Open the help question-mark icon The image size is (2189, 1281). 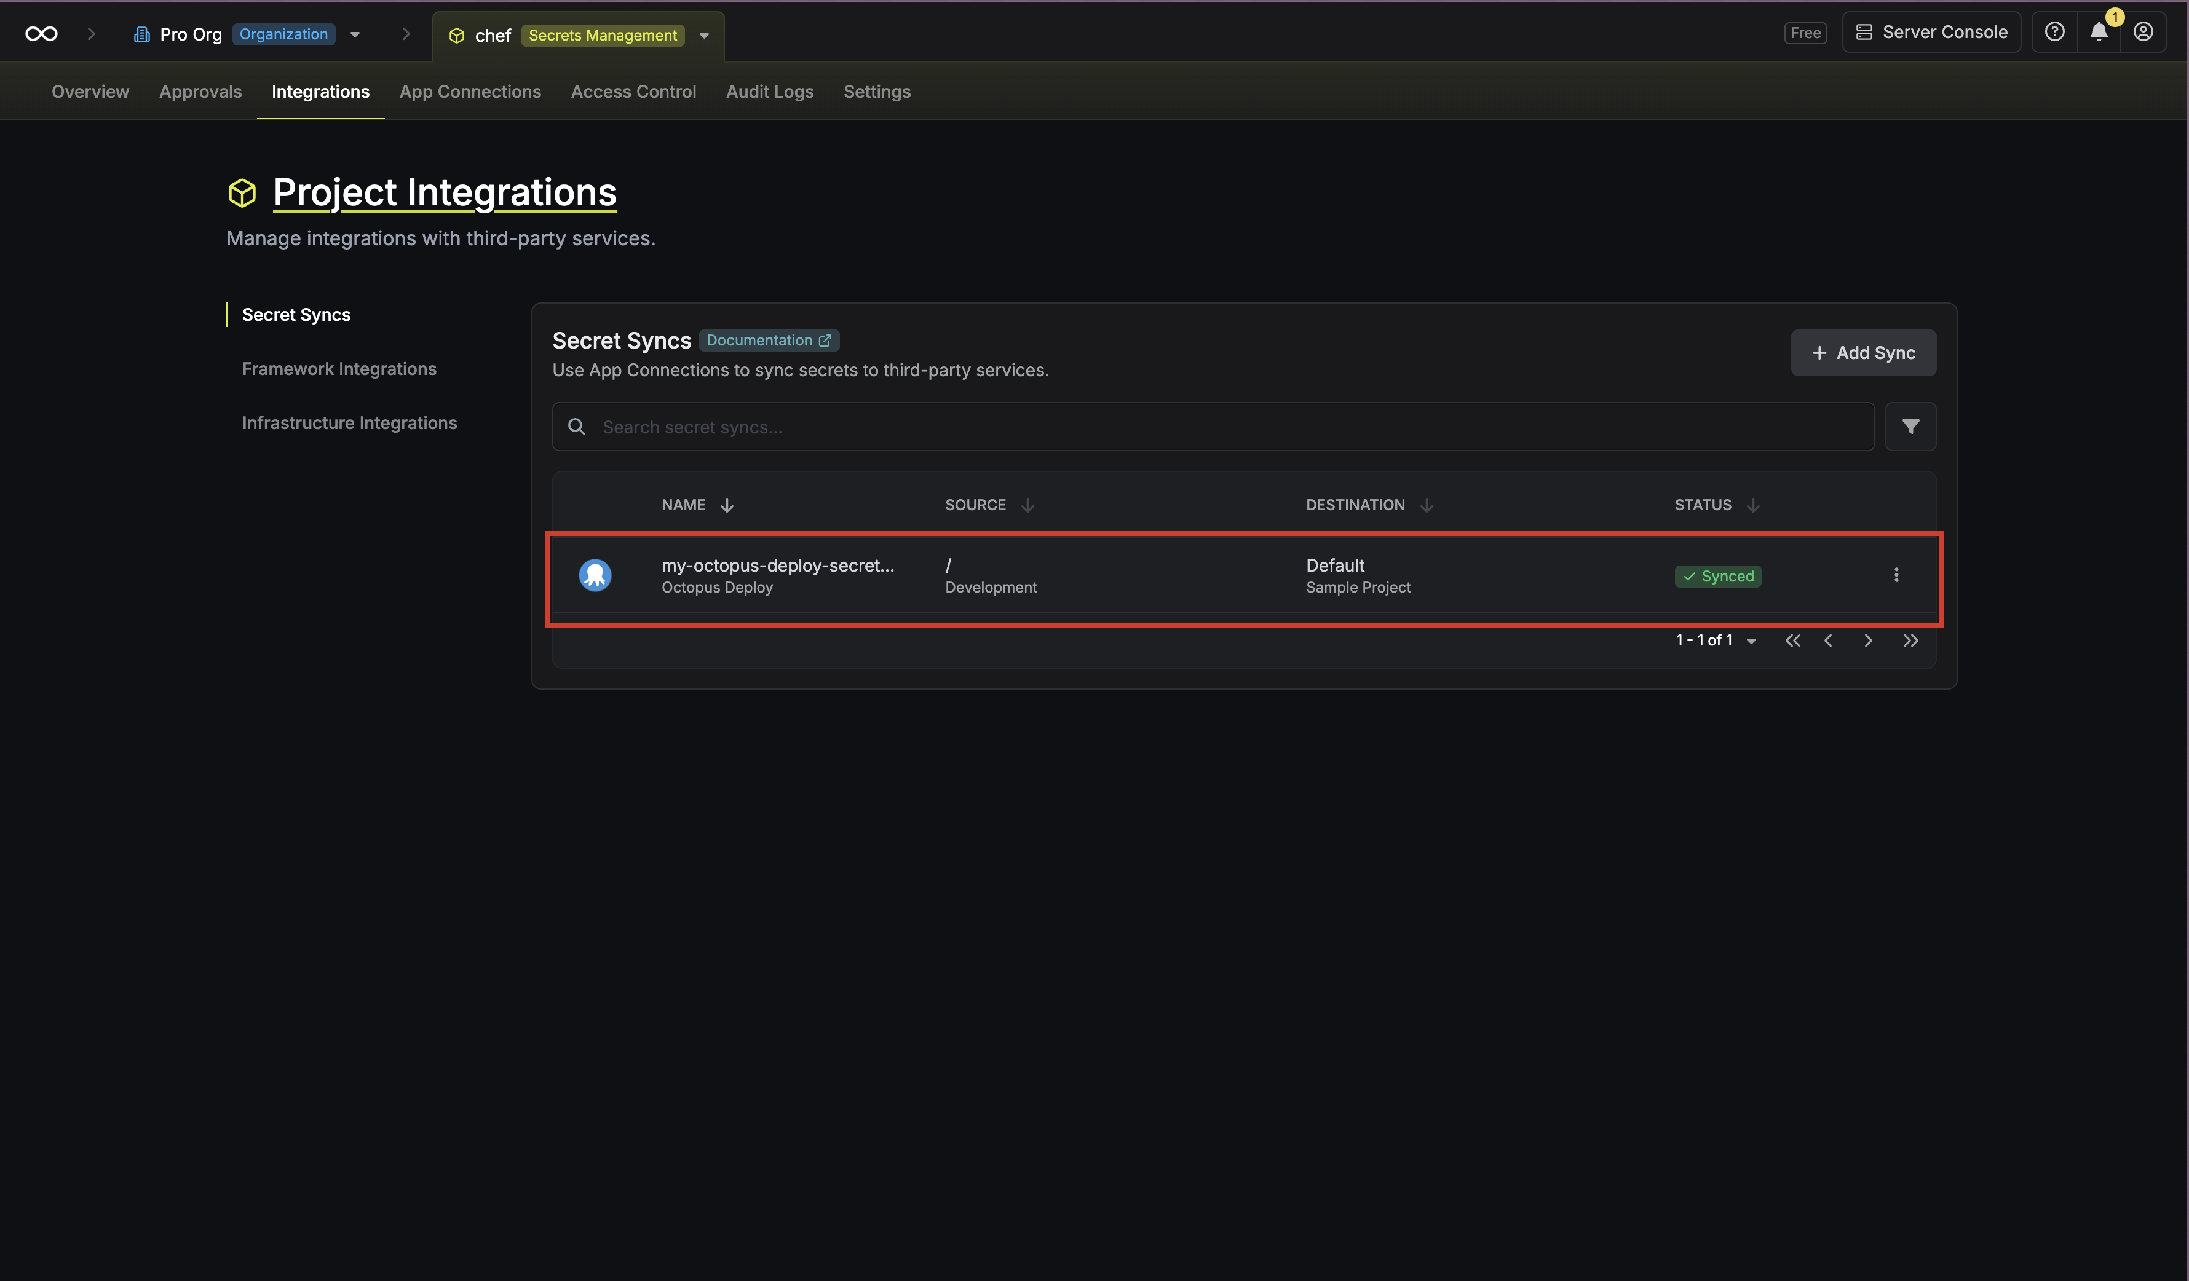[2054, 32]
